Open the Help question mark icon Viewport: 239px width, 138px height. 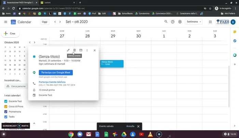coord(172,22)
